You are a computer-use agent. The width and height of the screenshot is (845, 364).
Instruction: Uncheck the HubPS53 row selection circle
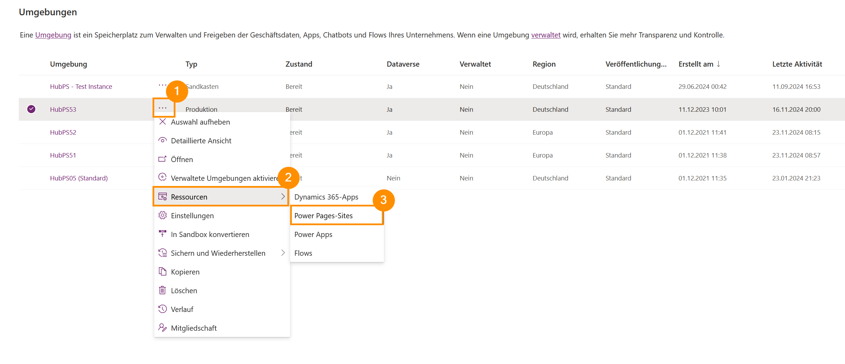pos(31,109)
